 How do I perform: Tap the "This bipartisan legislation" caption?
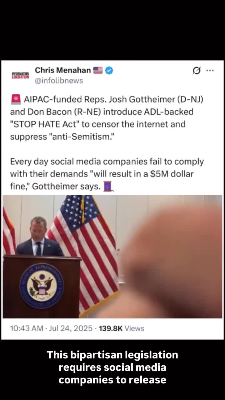[x=112, y=367]
